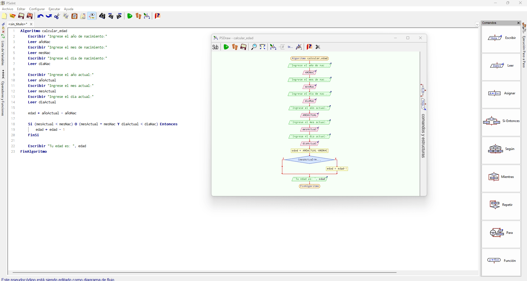Click the zoom magnifier in PSDraw toolbar
The image size is (527, 281).
[x=254, y=47]
